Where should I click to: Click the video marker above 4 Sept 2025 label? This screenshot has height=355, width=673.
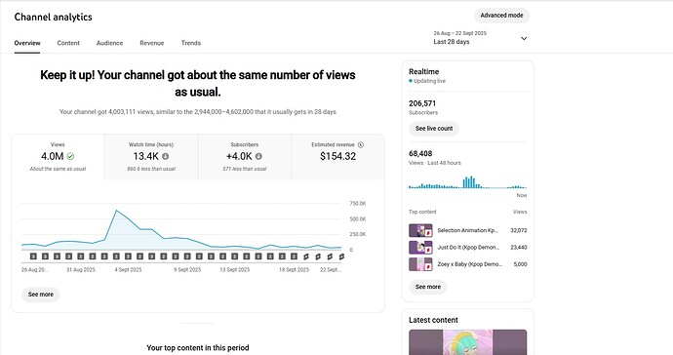tap(128, 256)
